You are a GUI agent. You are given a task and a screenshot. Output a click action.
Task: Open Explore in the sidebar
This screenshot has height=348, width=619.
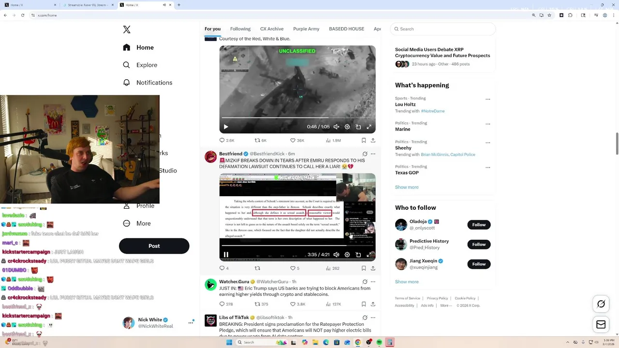pos(140,65)
